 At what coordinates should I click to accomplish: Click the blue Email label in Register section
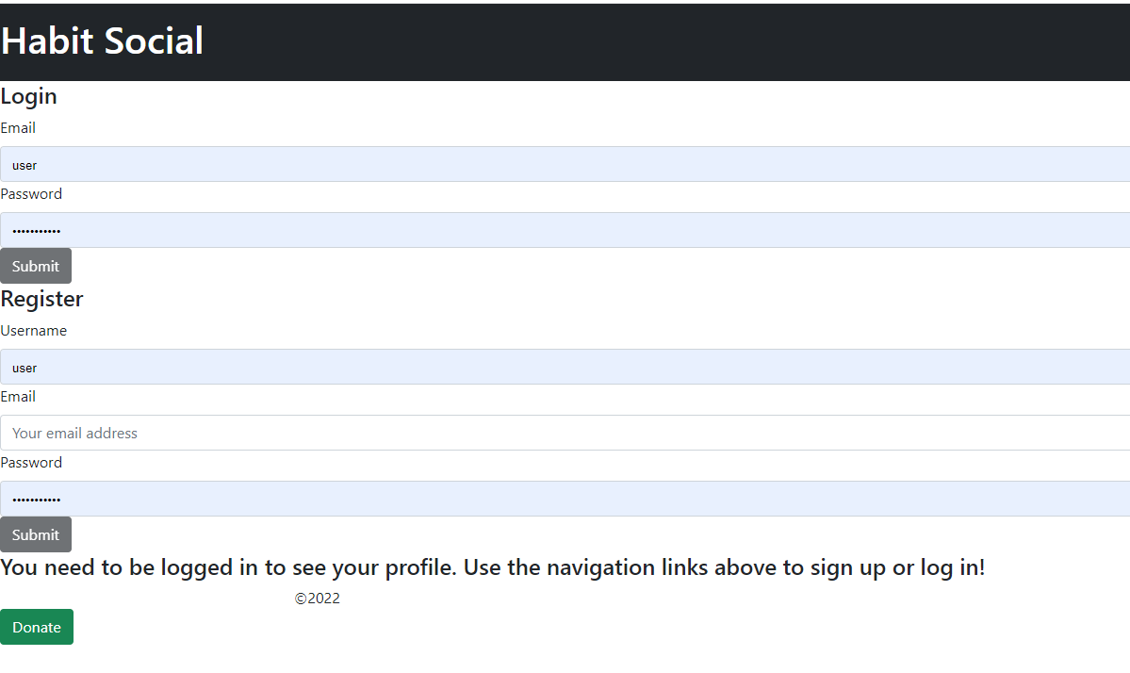click(18, 396)
